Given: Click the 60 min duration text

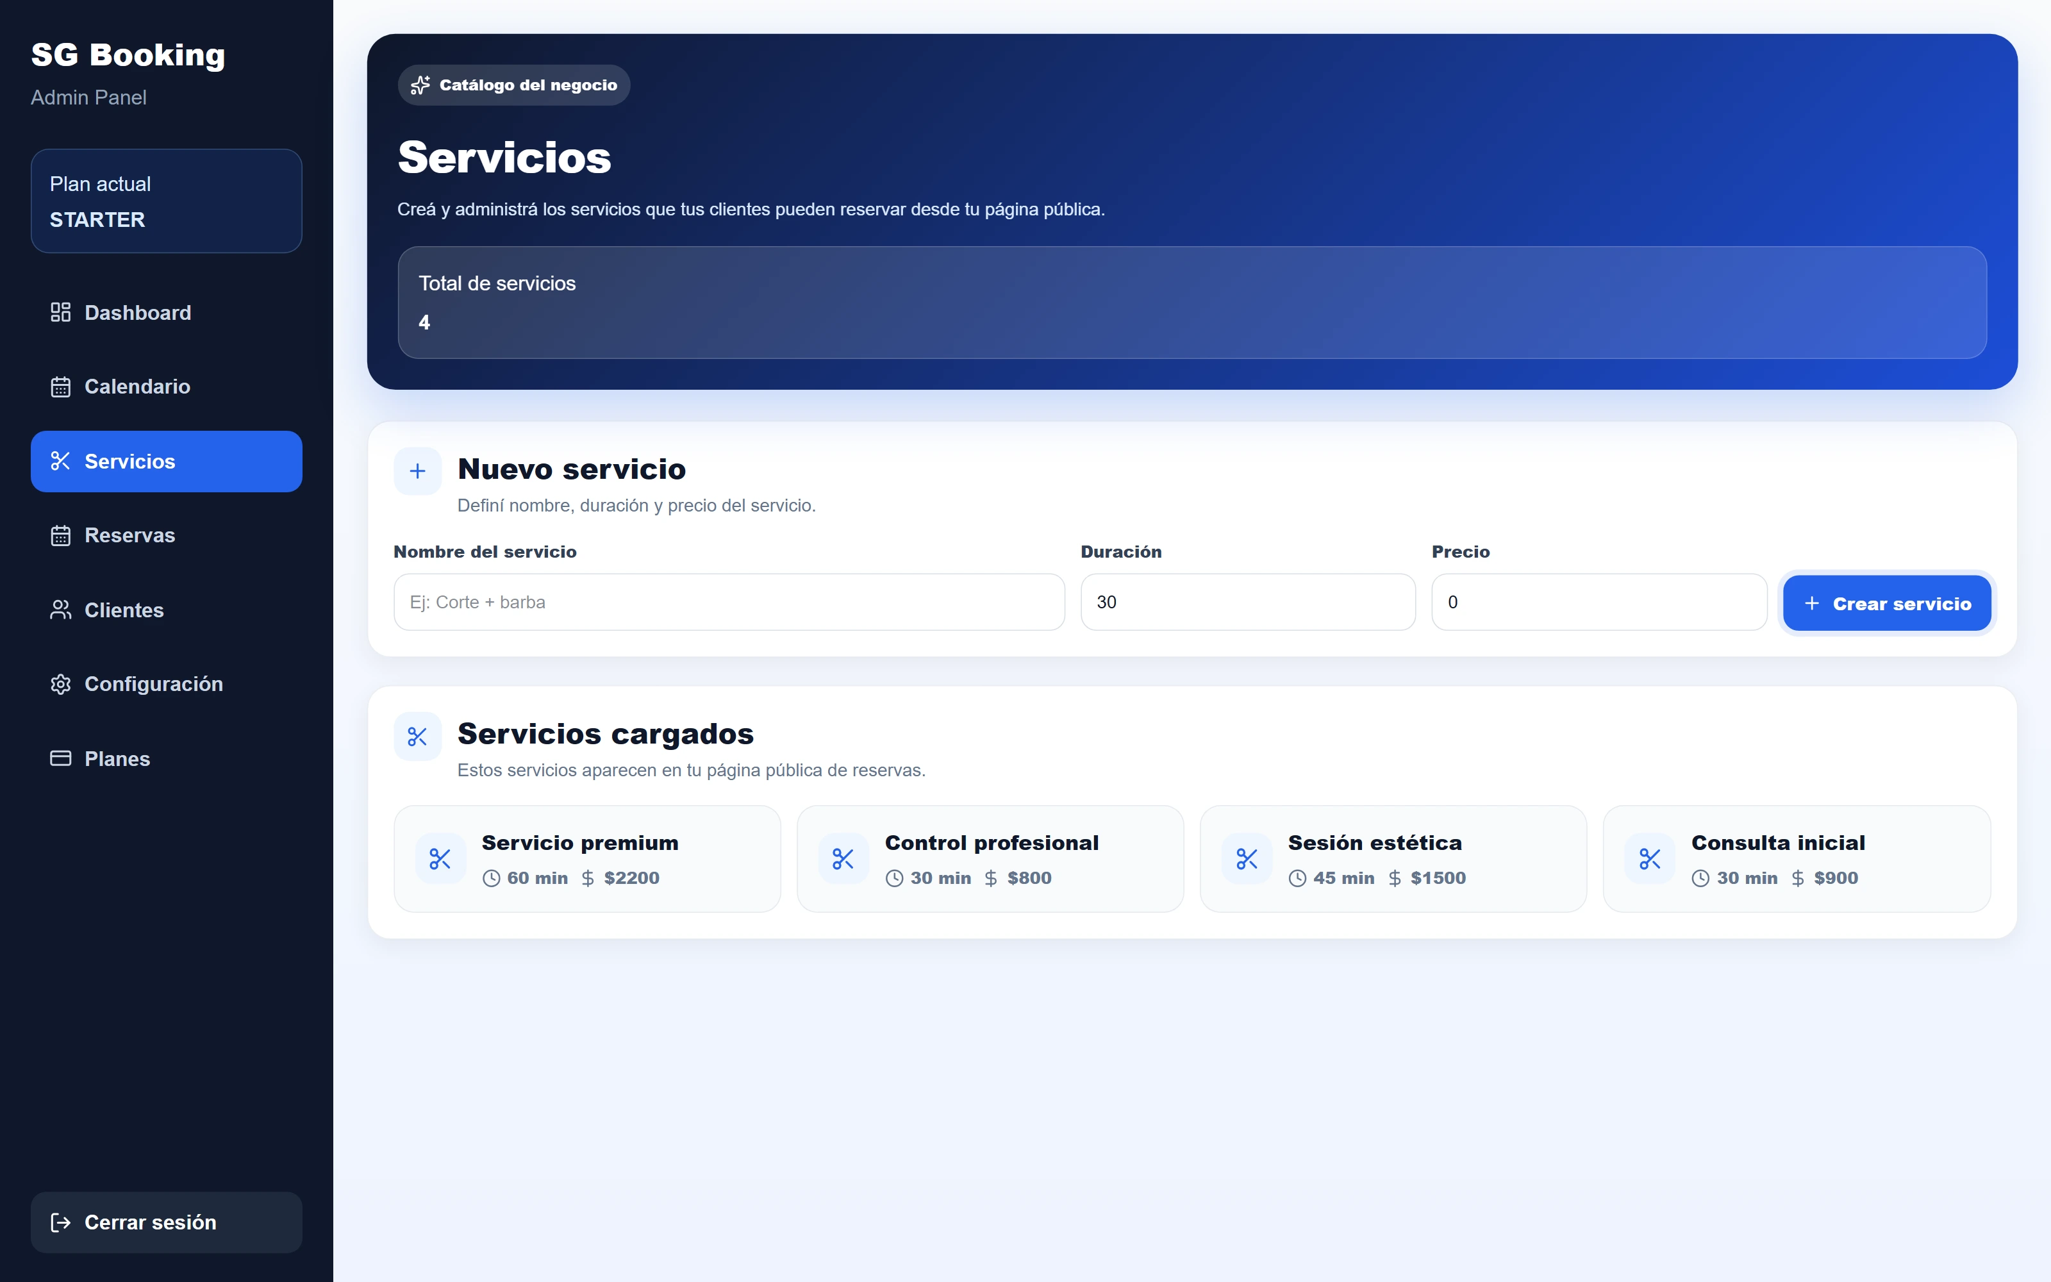Looking at the screenshot, I should 537,878.
